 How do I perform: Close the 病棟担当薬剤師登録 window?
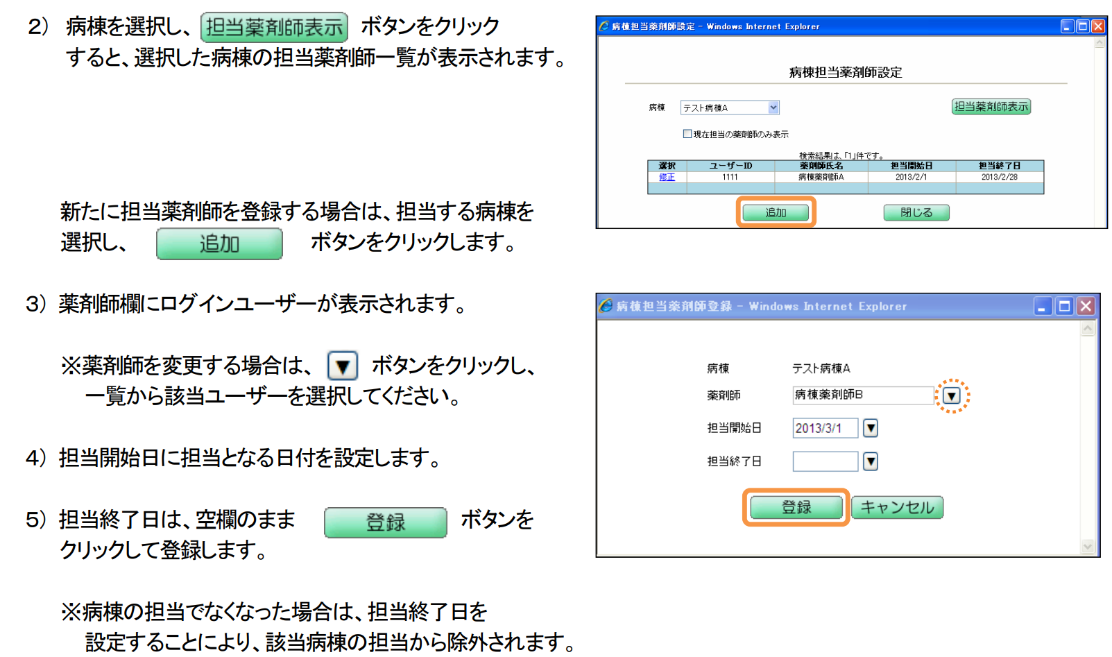click(1086, 306)
